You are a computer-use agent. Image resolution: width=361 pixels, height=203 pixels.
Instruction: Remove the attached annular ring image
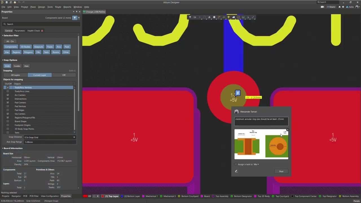tap(288, 130)
